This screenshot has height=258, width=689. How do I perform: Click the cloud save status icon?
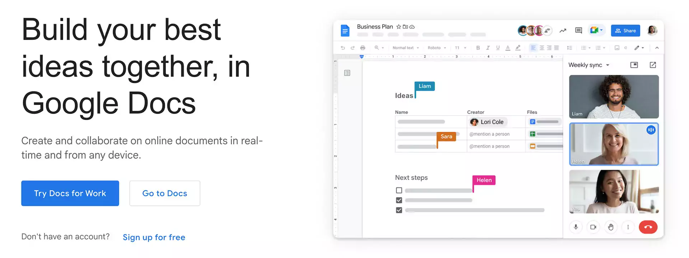[412, 27]
